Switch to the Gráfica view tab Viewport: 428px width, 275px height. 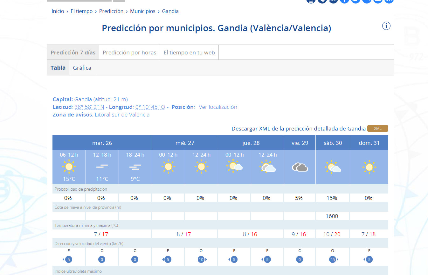click(82, 67)
